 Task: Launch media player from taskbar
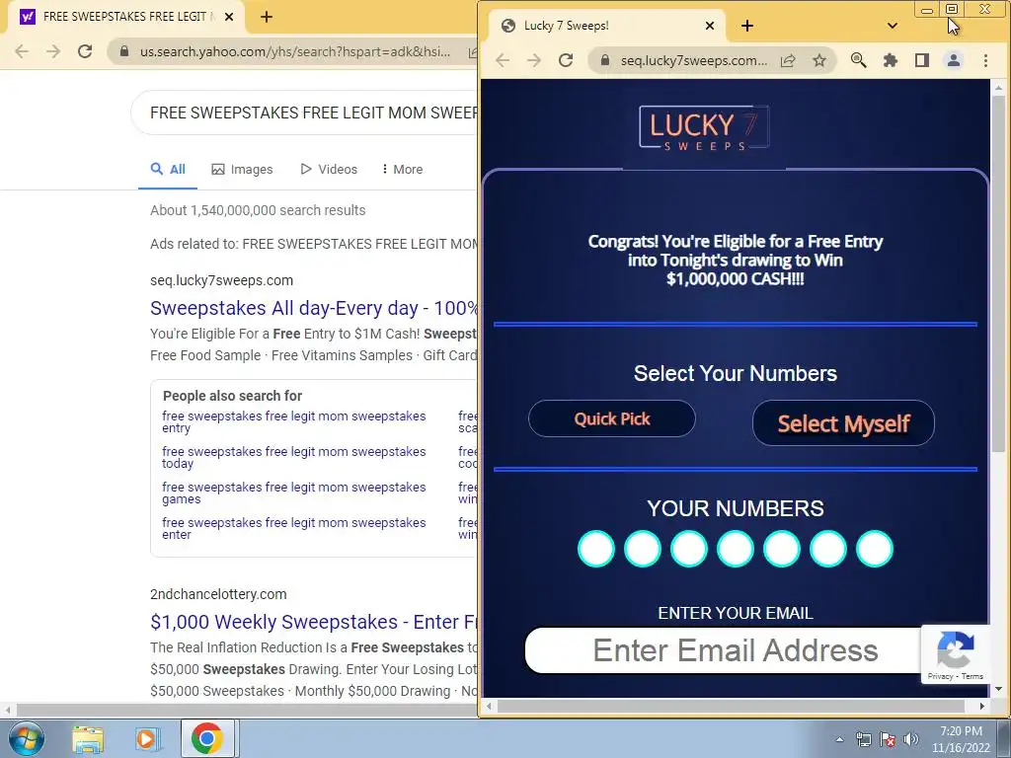pos(146,738)
